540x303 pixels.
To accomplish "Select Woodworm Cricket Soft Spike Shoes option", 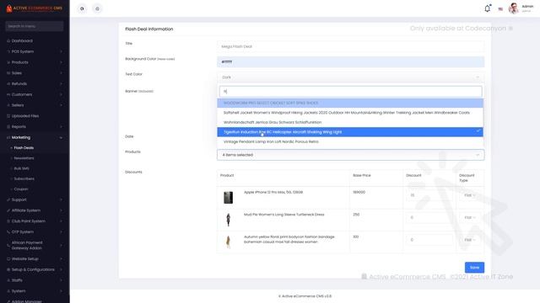I will click(x=350, y=103).
